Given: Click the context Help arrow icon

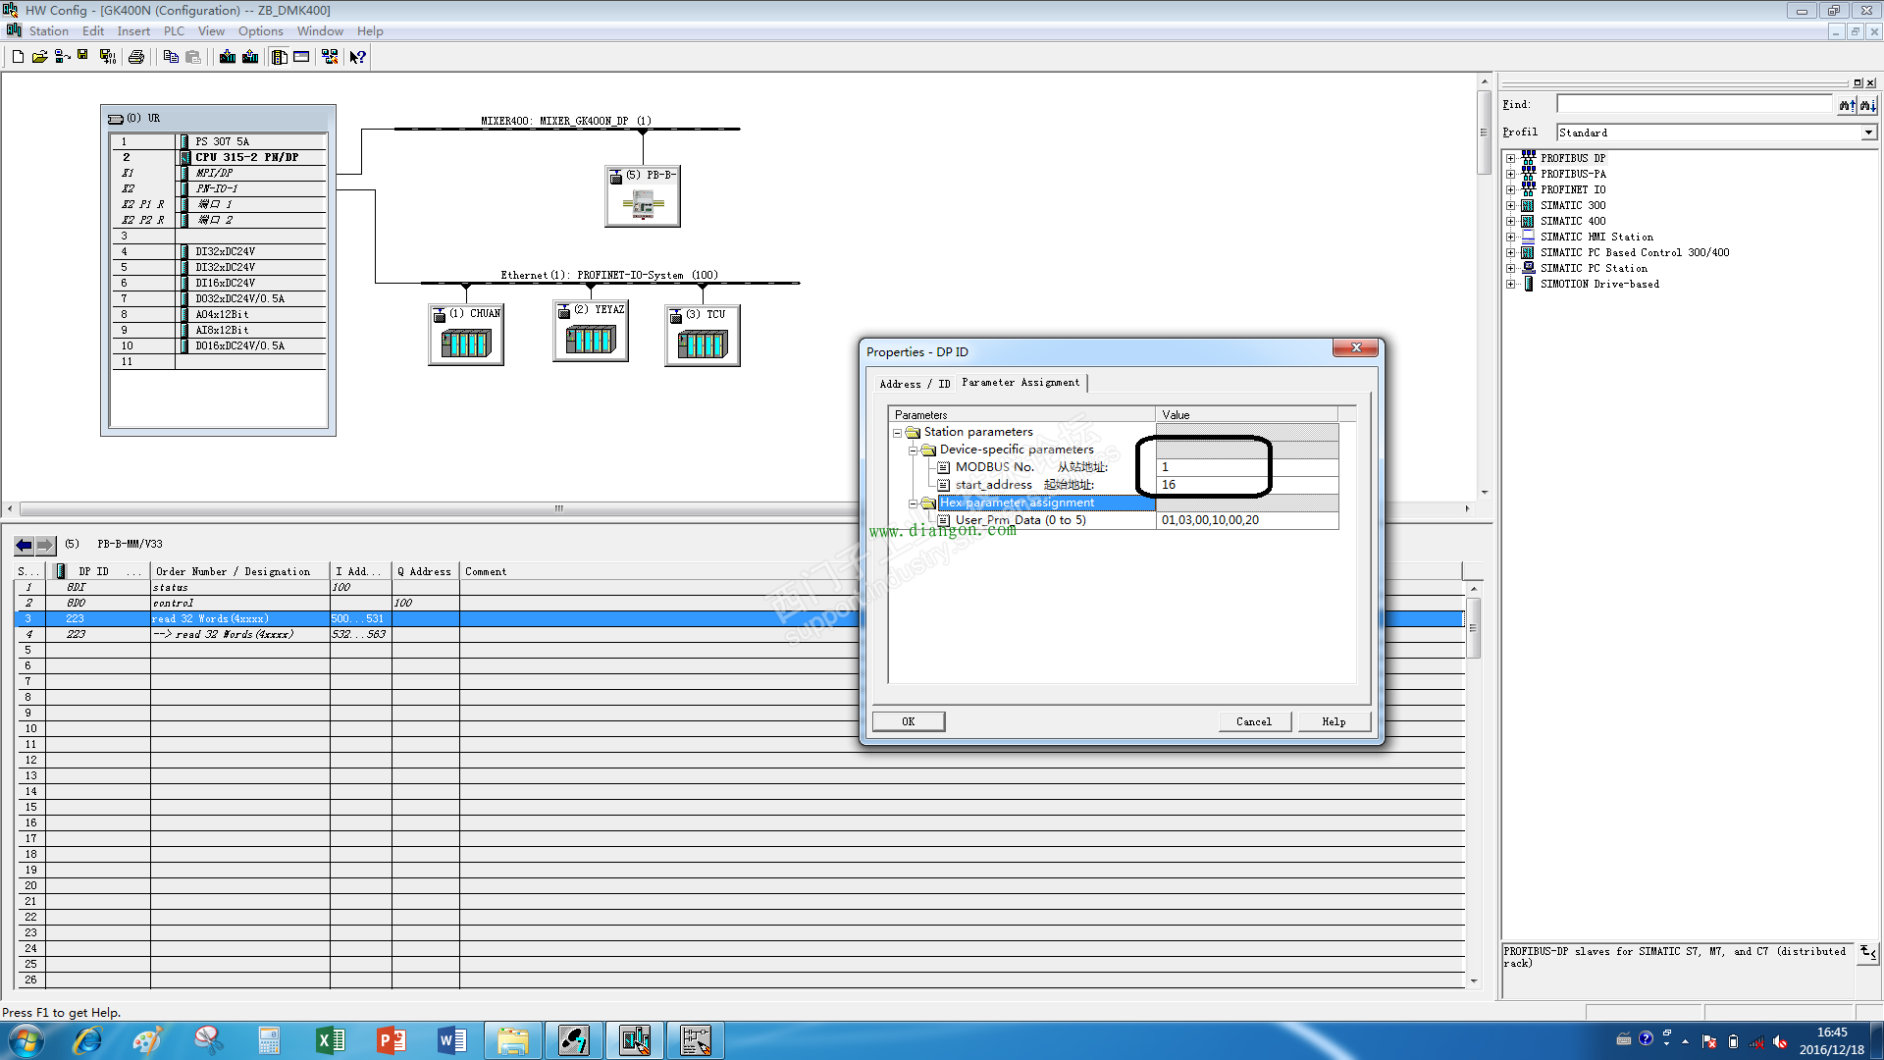Looking at the screenshot, I should click(x=358, y=57).
